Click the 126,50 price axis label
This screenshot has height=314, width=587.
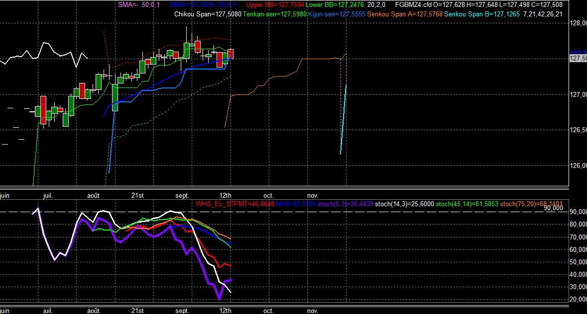click(x=578, y=130)
